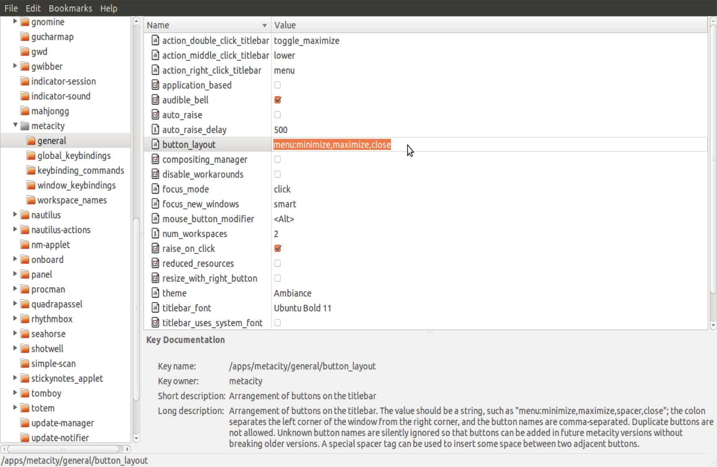Image resolution: width=717 pixels, height=467 pixels.
Task: Open the Bookmarks menu
Action: coord(70,8)
